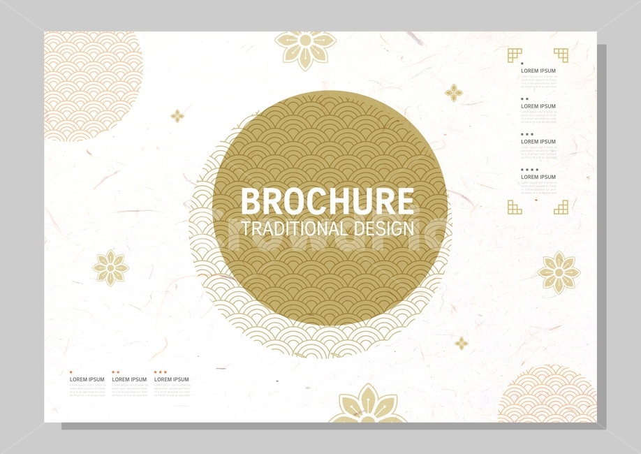Click the TRADITIONAL DESIGN subtitle
This screenshot has height=454, width=641.
(328, 228)
